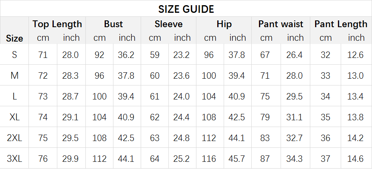Select the 28.3 top length inch cell
The width and height of the screenshot is (372, 169).
tap(71, 76)
